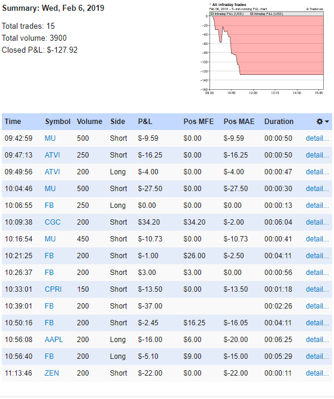Click the Closed P&L $-127.92 summary text

click(40, 50)
